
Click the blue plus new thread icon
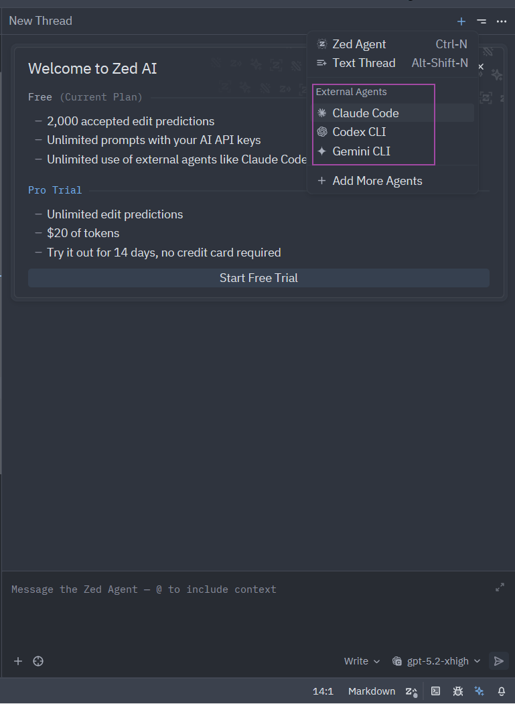(461, 21)
